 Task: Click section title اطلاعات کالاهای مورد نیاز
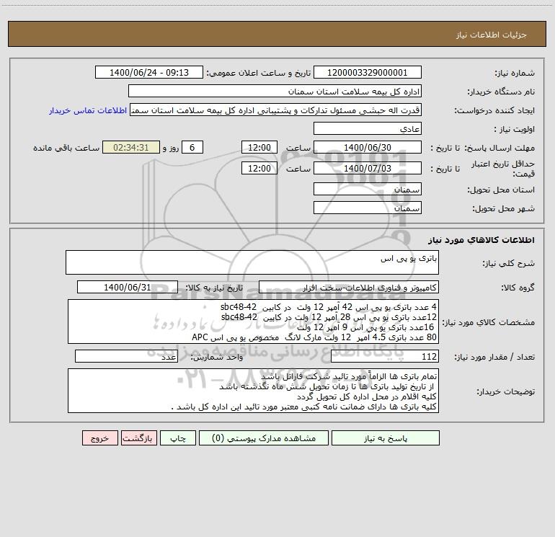tap(481, 240)
